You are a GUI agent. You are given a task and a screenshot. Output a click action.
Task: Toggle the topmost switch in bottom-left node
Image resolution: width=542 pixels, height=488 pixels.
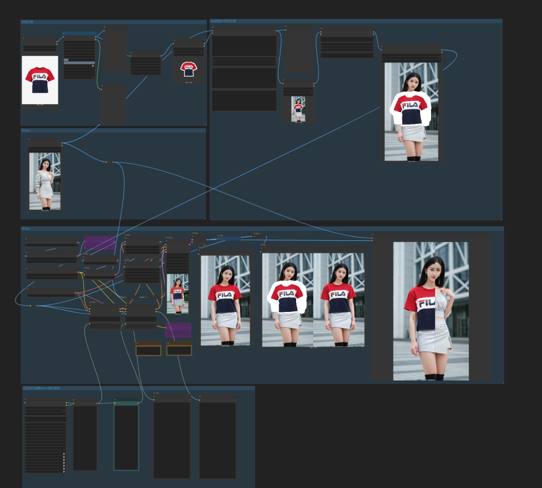(64, 454)
